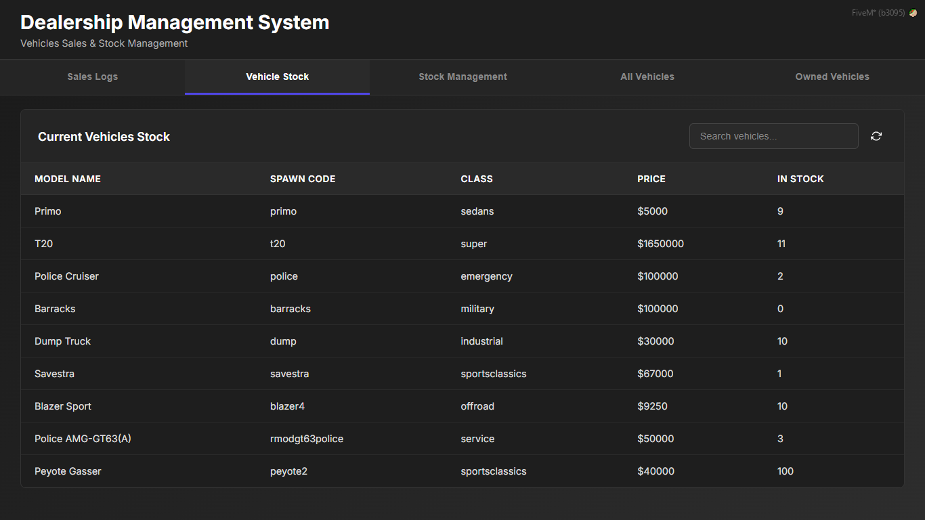
Task: Click the SPAWN CODE column header
Action: [303, 179]
